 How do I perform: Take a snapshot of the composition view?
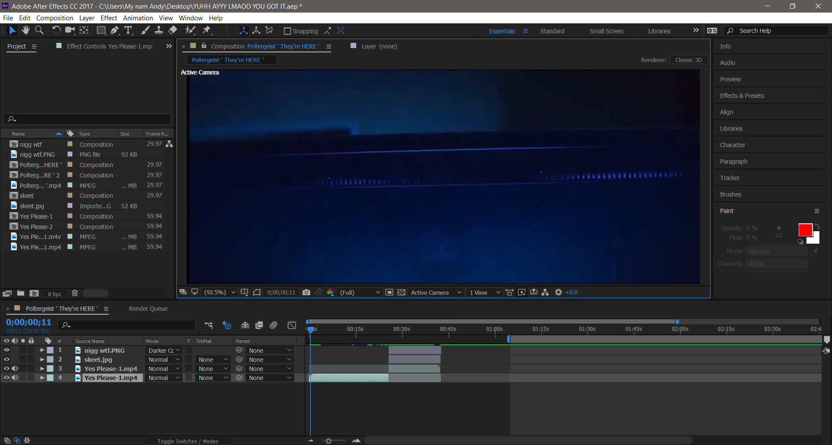(306, 292)
